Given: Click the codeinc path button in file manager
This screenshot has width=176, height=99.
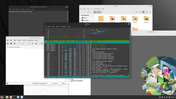Looking at the screenshot, I should click(x=97, y=12).
